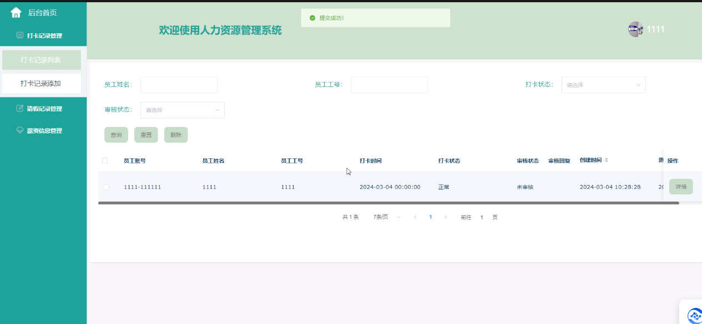Go to the 后台首页 home icon

click(x=16, y=13)
